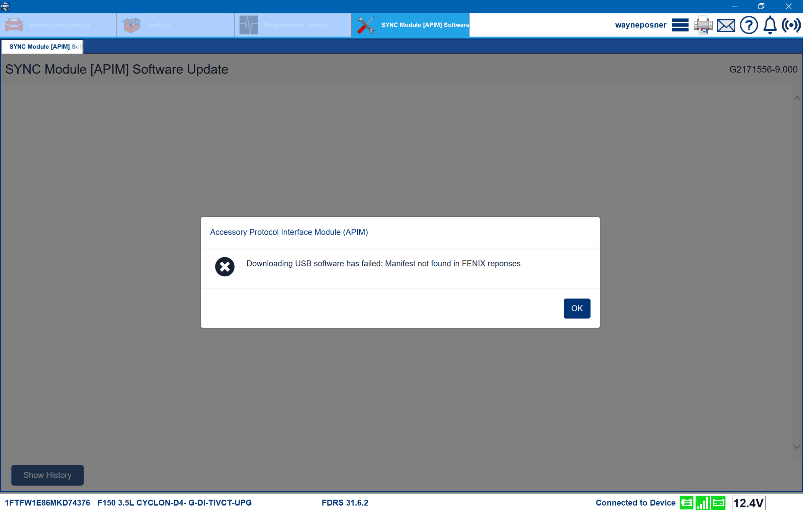Click the Toolbox chest icon
Screen dimensions: 803x512
tap(131, 25)
